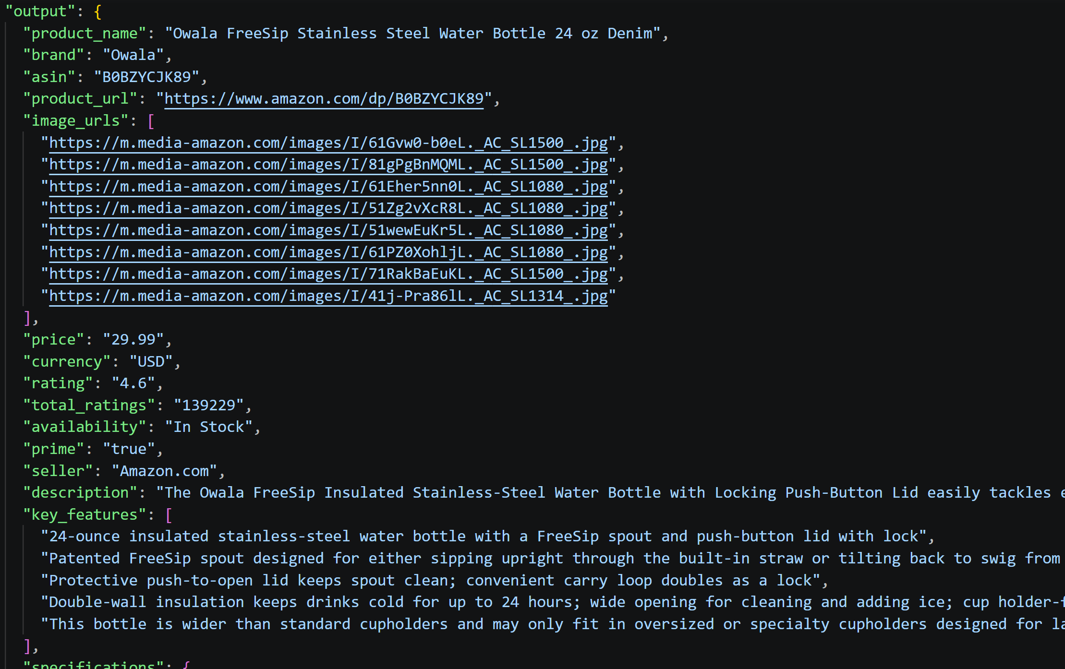Click the "price" value 29.99
This screenshot has height=669, width=1065.
[x=133, y=340]
